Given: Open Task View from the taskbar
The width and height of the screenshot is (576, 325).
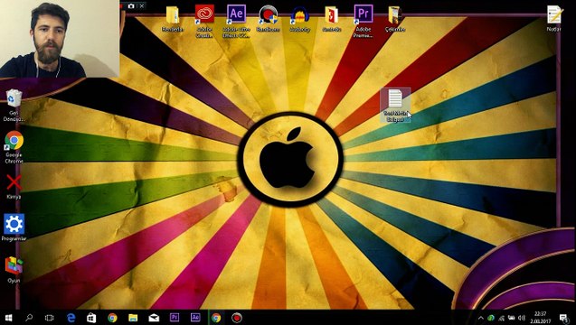Looking at the screenshot, I should 49,318.
